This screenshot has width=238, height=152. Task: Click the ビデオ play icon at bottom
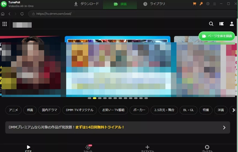[x=28, y=147]
